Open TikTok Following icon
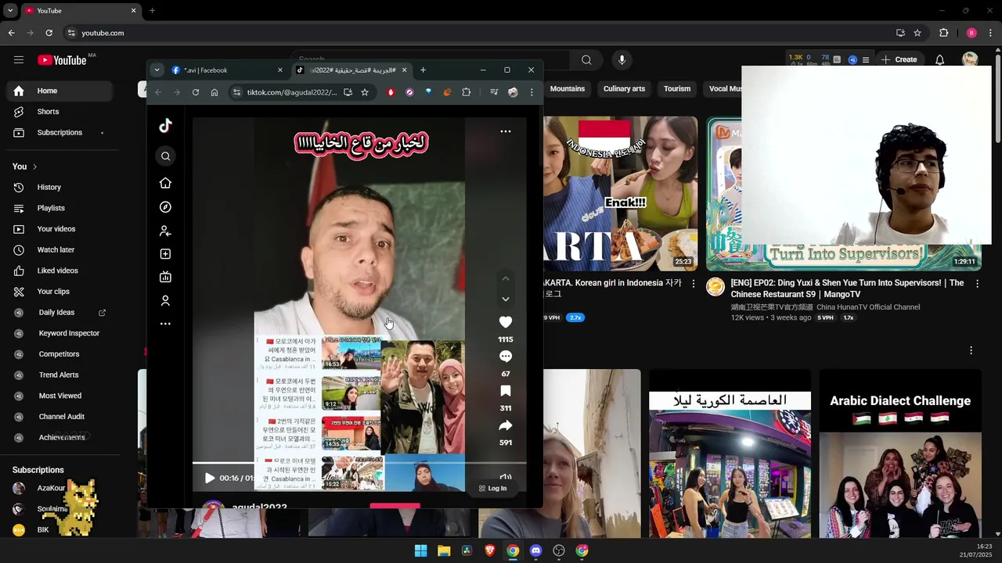The width and height of the screenshot is (1002, 563). click(165, 231)
